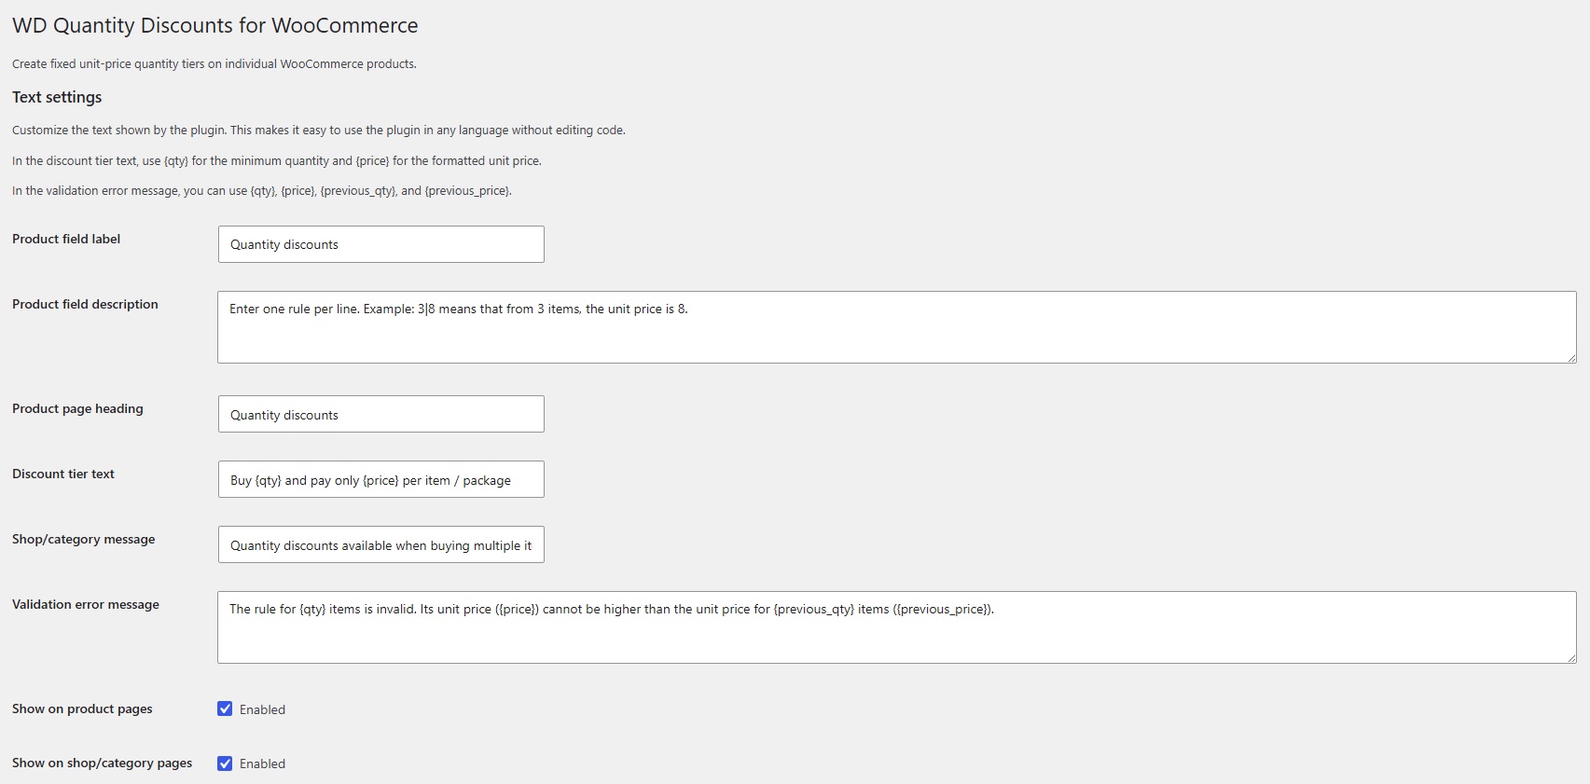Select the Discount tier text field

(x=381, y=479)
